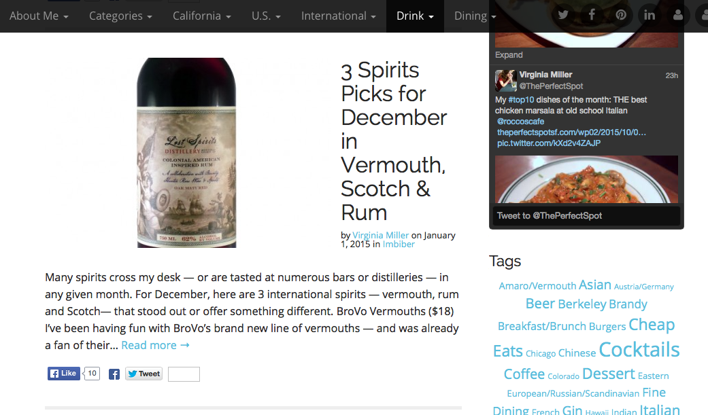Viewport: 708px width, 415px height.
Task: Click the Facebook Like button
Action: click(x=64, y=374)
